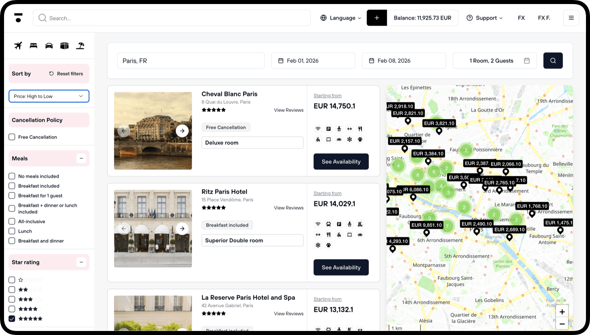The height and width of the screenshot is (335, 590).
Task: Check the All-inclusive filter
Action: point(12,221)
